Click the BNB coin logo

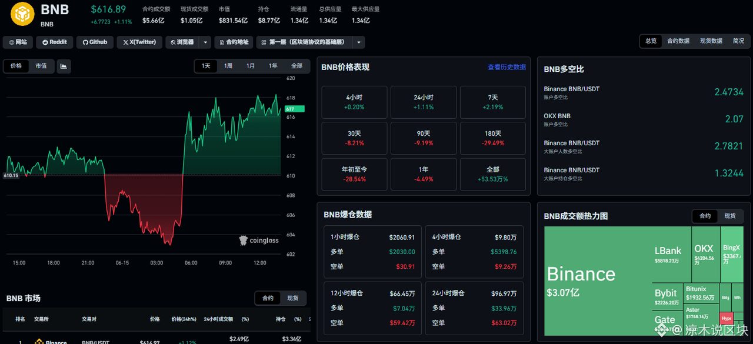(23, 14)
